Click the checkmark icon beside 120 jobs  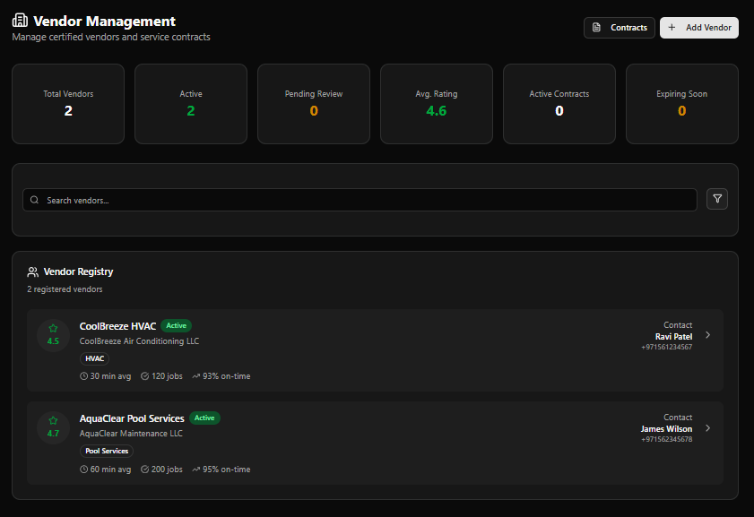point(144,376)
